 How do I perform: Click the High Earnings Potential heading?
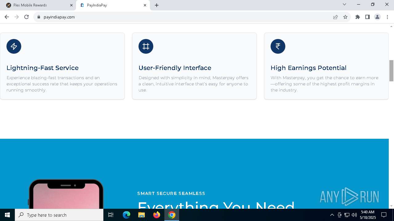click(x=308, y=68)
